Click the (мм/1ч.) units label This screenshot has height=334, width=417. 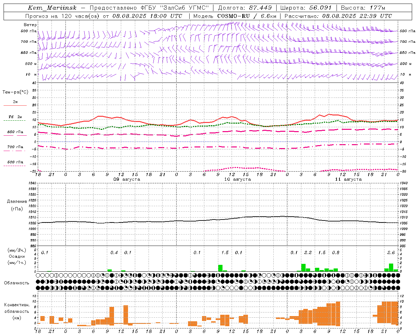tap(17, 263)
